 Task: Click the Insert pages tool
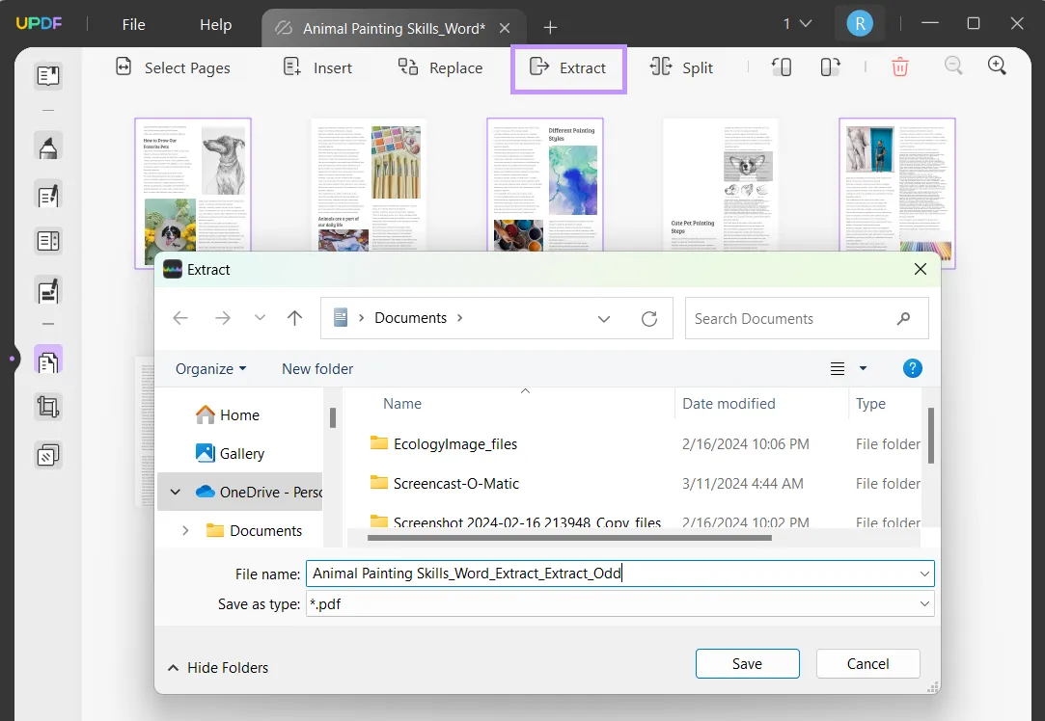point(317,67)
